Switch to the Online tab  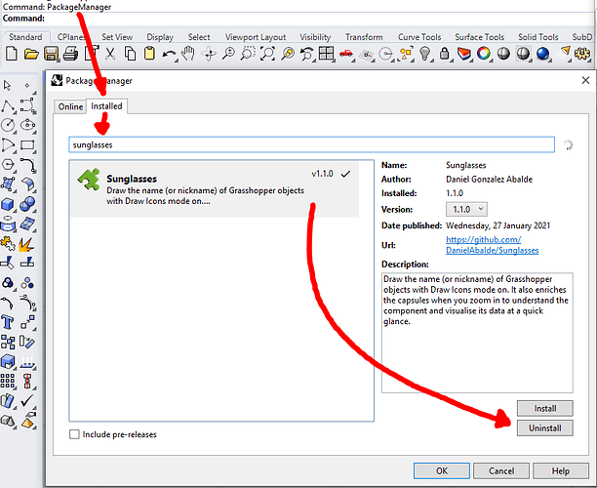(x=70, y=106)
